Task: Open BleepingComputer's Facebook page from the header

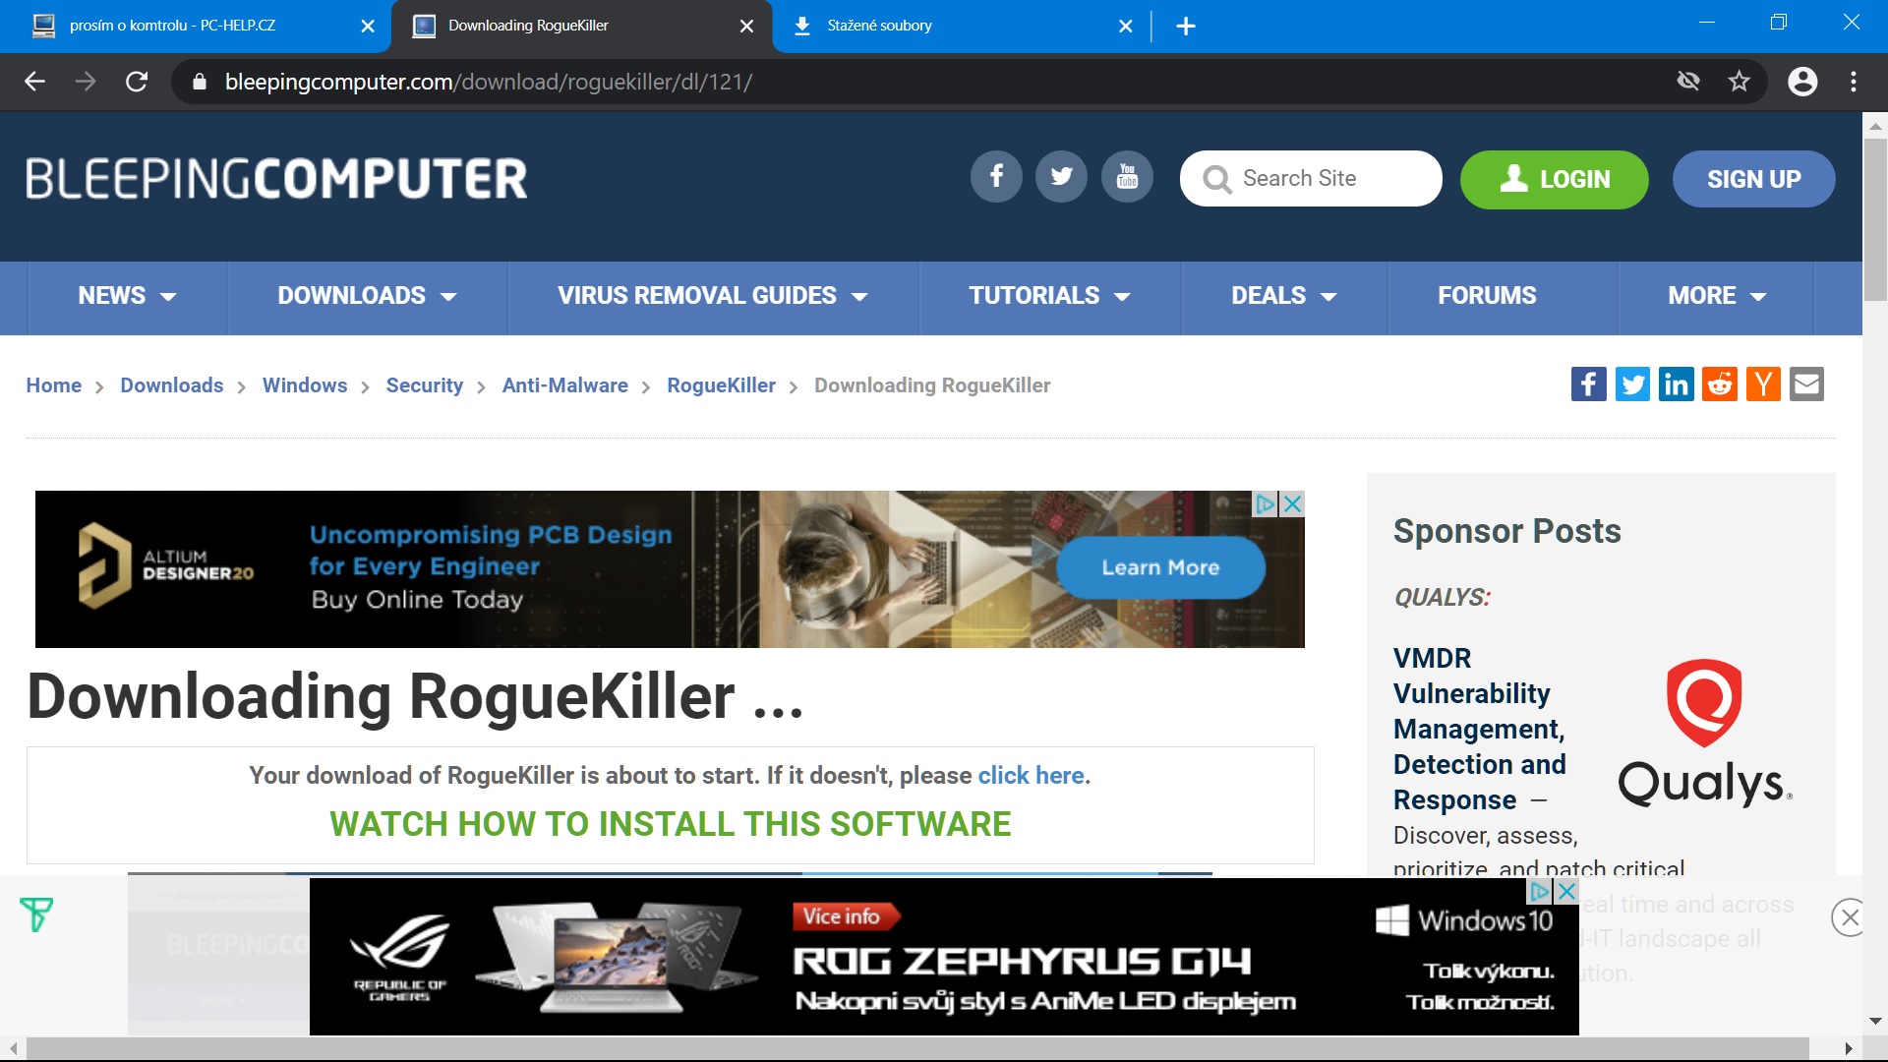Action: [996, 177]
